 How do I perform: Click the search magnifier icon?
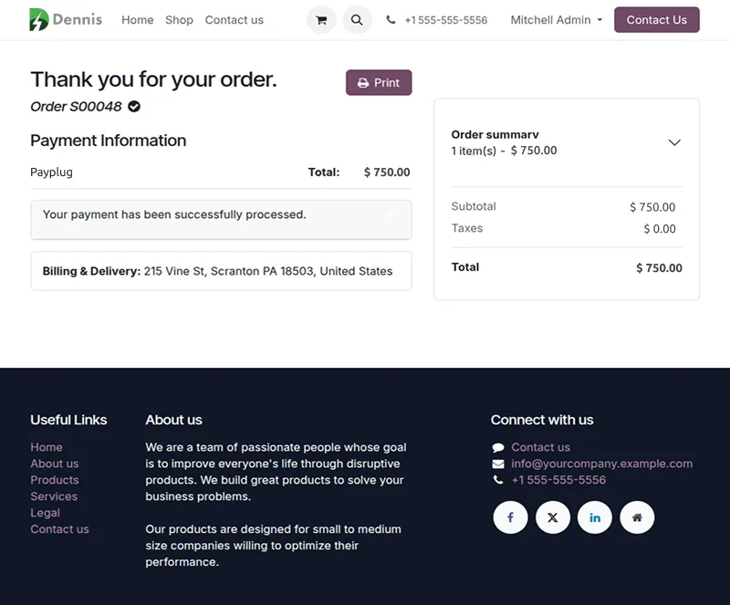357,19
